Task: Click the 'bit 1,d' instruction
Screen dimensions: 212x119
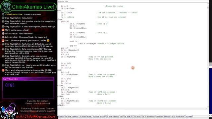Action: click(x=65, y=72)
